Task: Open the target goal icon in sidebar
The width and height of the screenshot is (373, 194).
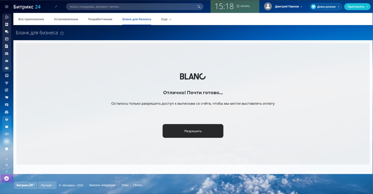Action: click(7, 90)
